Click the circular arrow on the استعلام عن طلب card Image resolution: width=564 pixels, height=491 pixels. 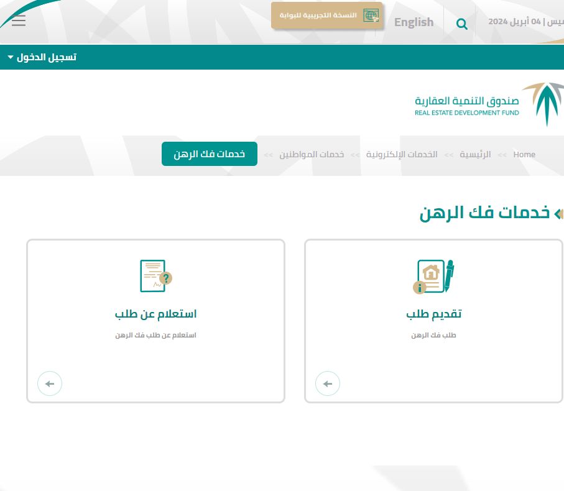[x=50, y=383]
